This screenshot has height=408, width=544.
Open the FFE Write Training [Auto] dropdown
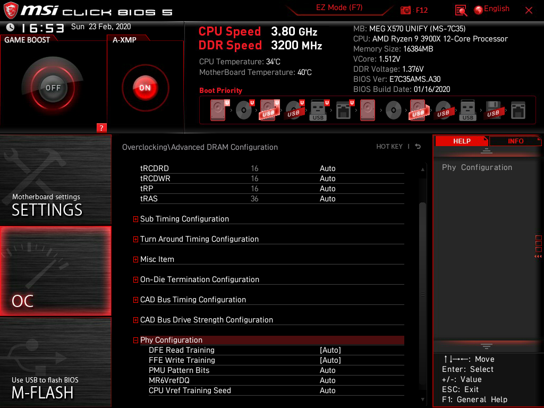tap(330, 360)
